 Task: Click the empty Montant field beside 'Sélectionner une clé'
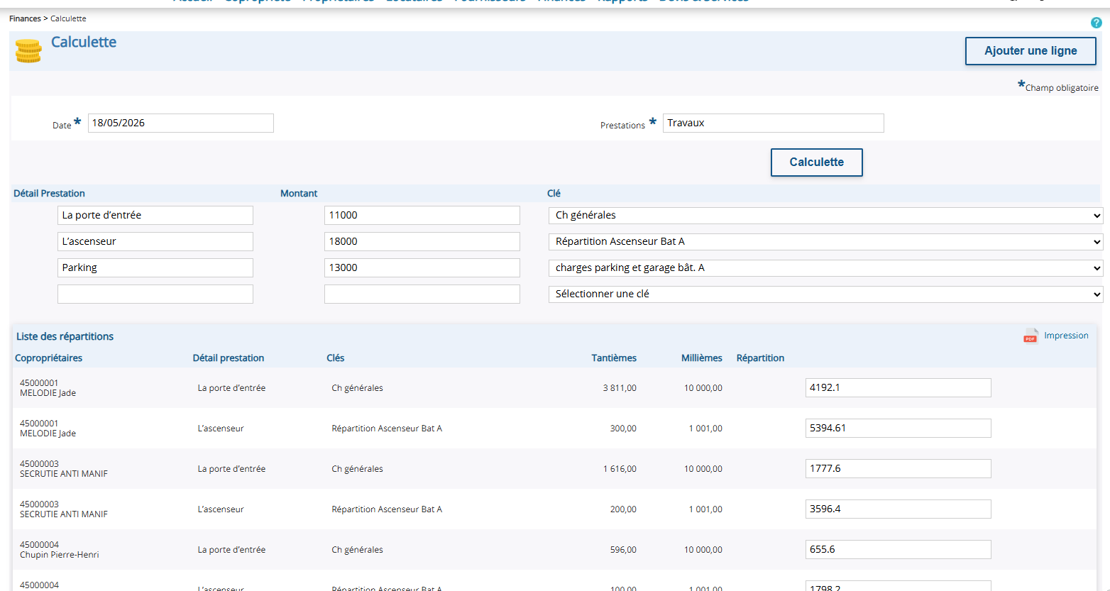click(x=422, y=294)
